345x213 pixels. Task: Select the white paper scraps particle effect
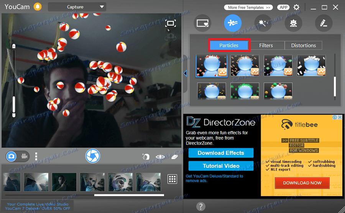click(x=311, y=65)
